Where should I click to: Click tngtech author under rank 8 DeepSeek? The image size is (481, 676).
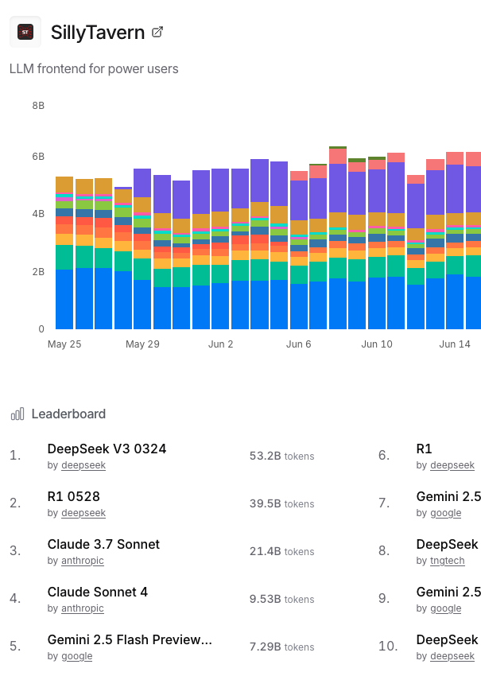(x=448, y=561)
